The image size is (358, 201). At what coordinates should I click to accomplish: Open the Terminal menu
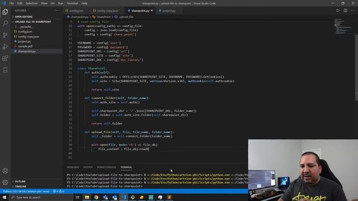72,3
